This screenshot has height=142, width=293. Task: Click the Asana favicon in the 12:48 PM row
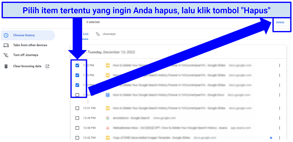[107, 128]
